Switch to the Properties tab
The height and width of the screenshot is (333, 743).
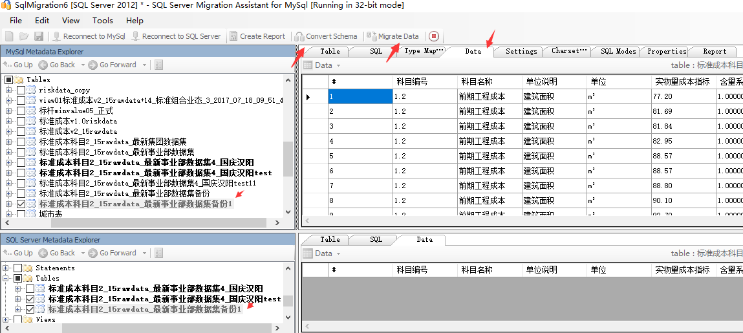tap(667, 51)
